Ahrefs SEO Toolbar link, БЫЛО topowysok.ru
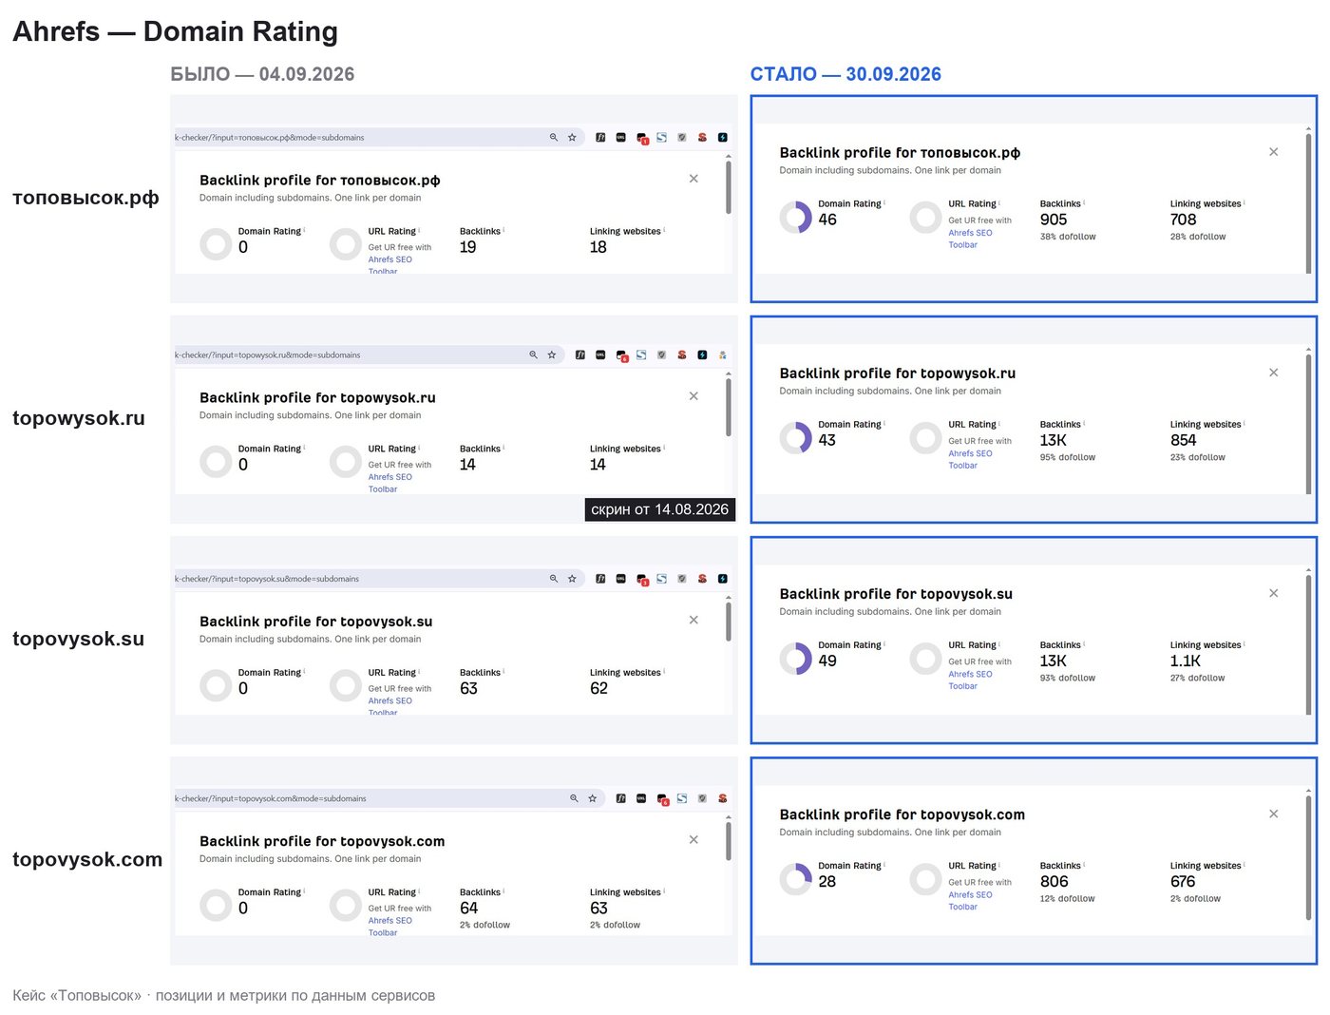1330x1015 pixels. 389,483
